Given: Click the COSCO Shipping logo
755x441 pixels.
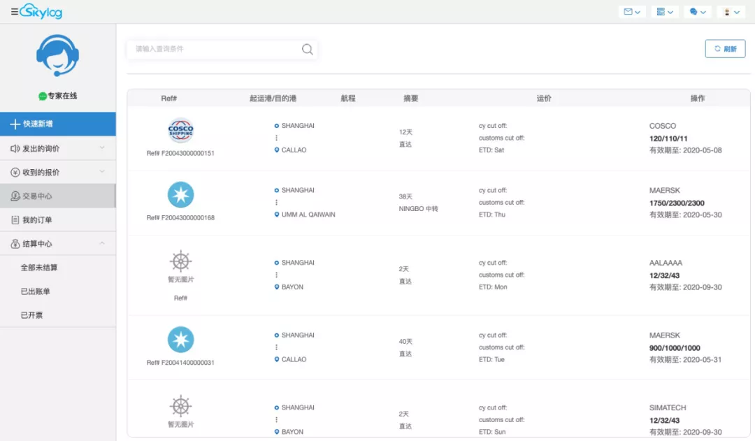Looking at the screenshot, I should 180,131.
